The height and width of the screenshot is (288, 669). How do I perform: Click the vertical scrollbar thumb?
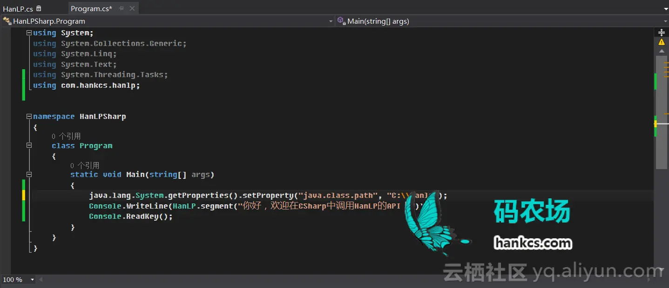661,112
